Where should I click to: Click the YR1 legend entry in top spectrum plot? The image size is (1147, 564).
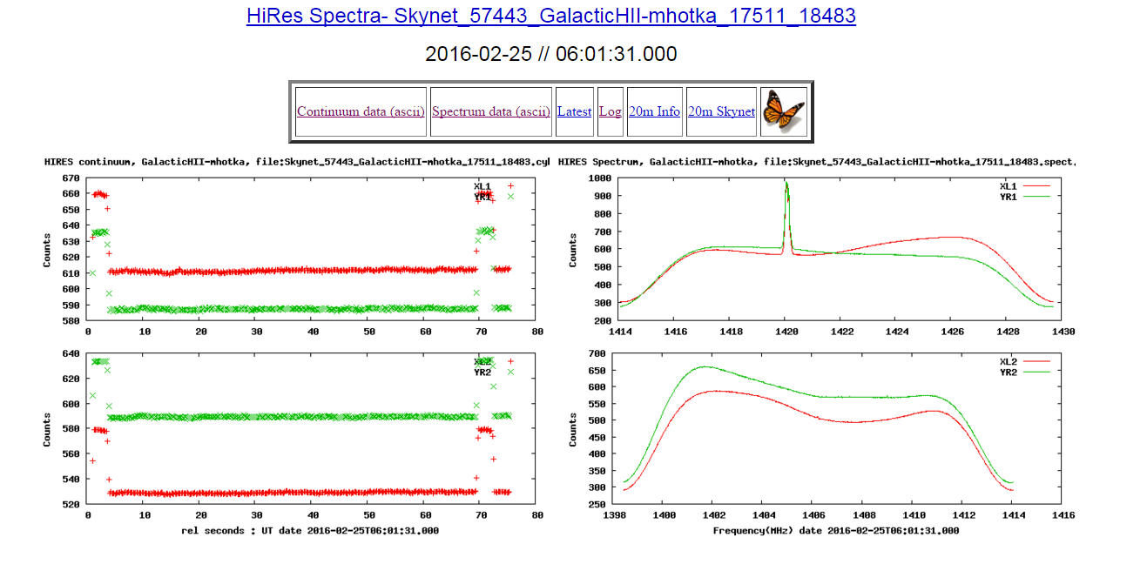point(1025,197)
